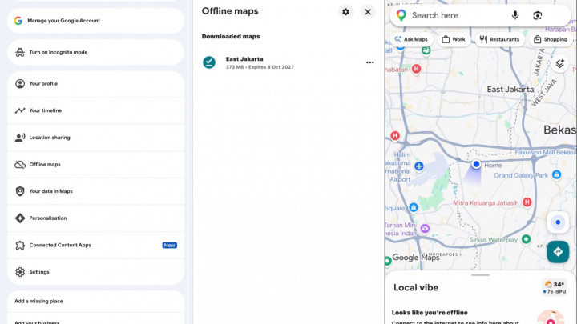
Task: Click the puzzle piece Connected Content Apps icon
Action: 20,245
